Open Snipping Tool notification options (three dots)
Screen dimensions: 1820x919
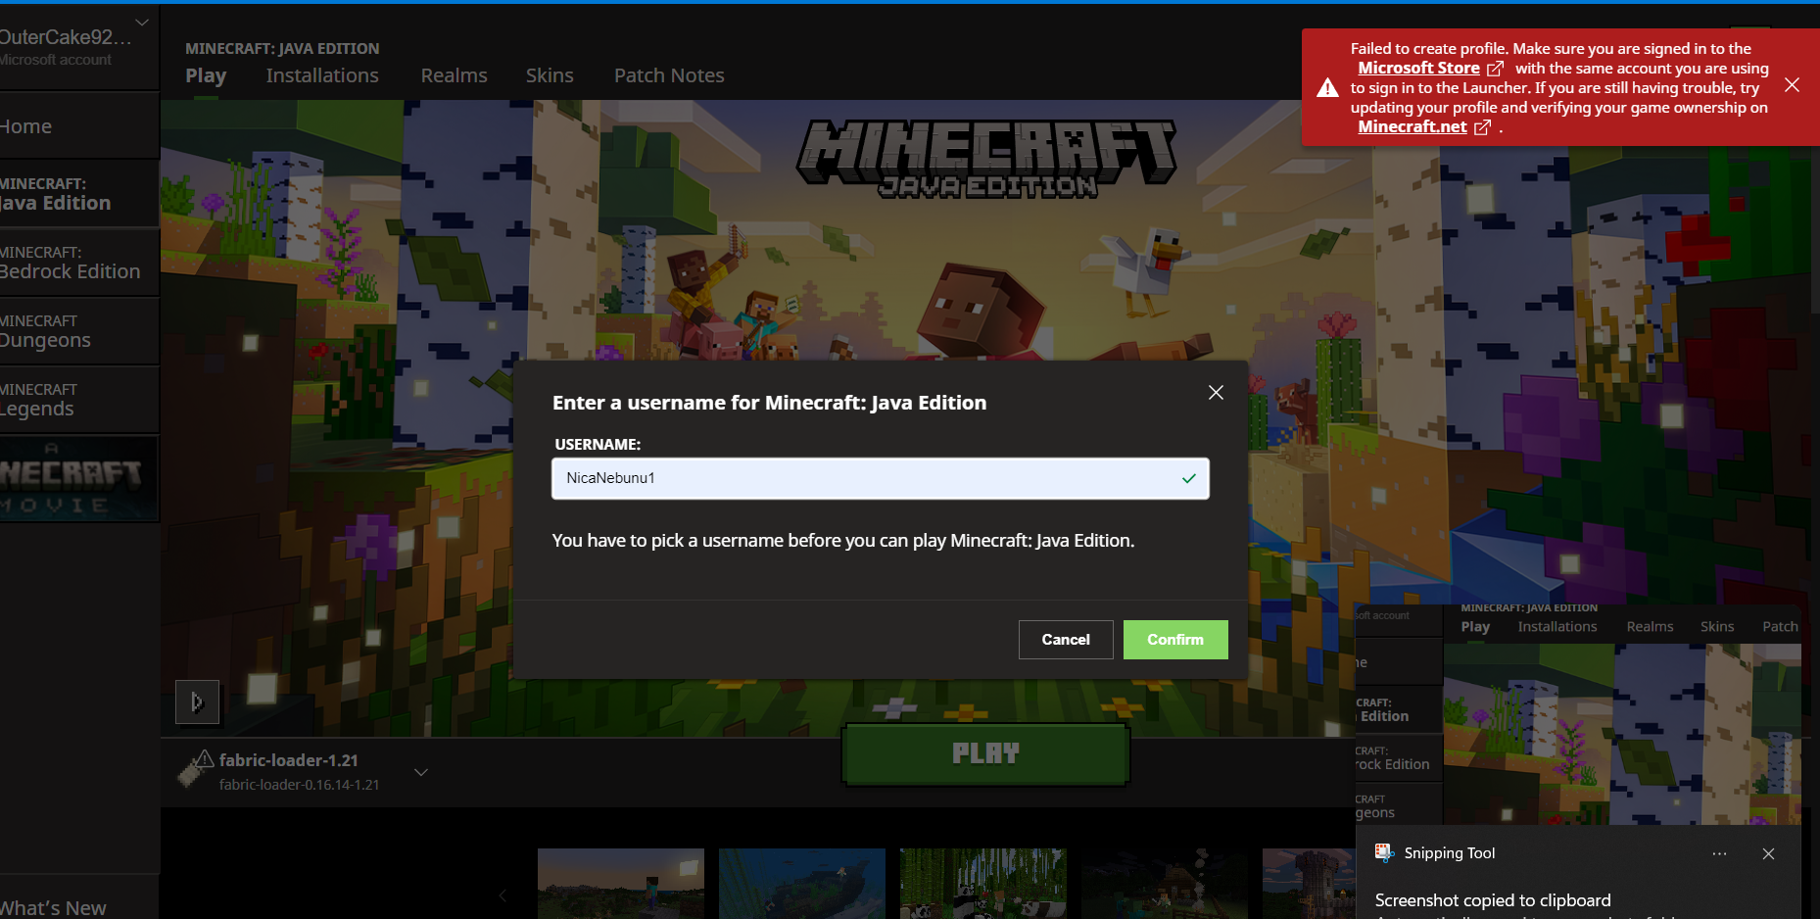[1719, 854]
